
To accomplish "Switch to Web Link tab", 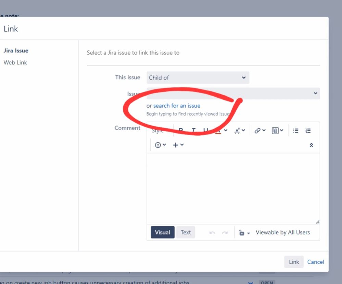I will pyautogui.click(x=15, y=63).
